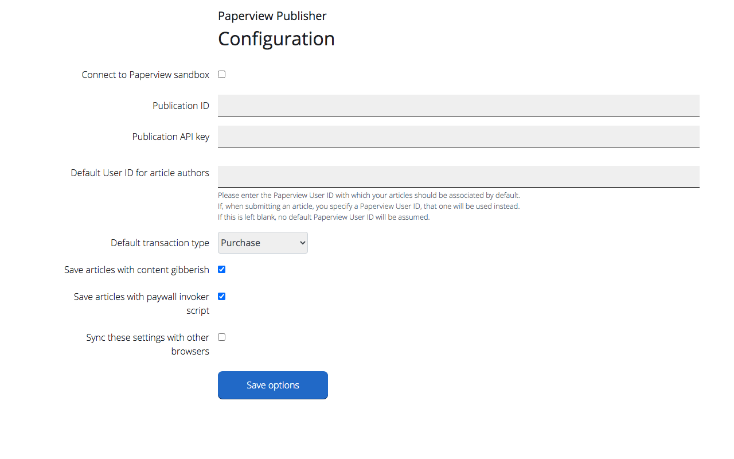Click the Publication ID label
The width and height of the screenshot is (734, 459).
[x=181, y=106]
